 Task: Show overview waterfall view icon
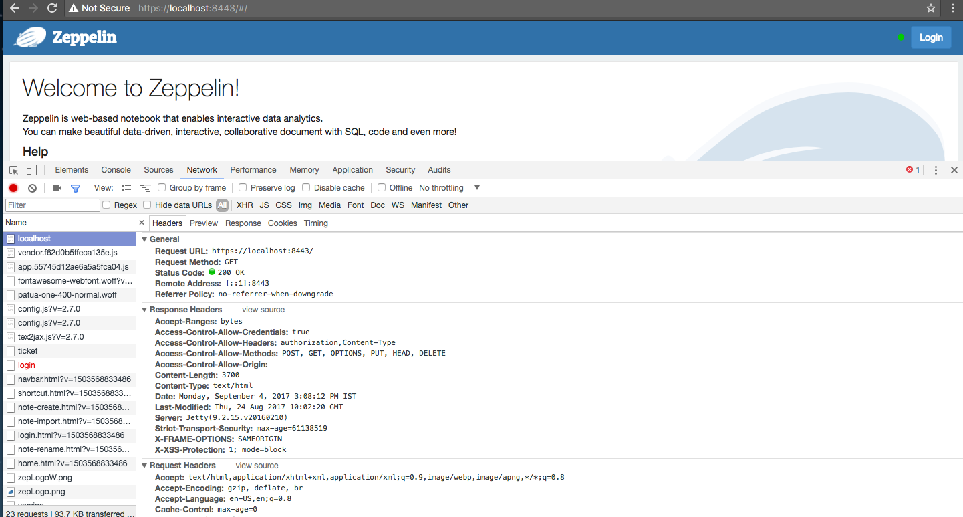[145, 188]
